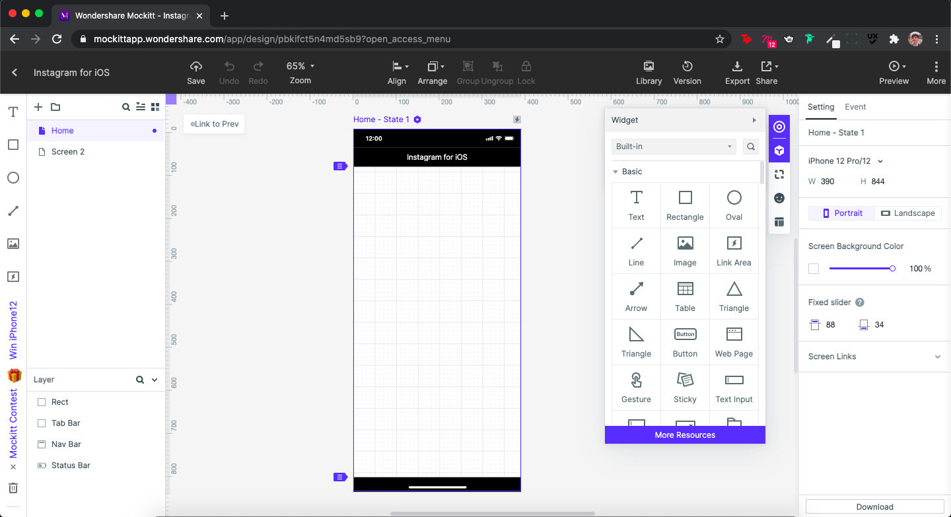Pick the Web Page widget
Viewport: 951px width, 517px height.
pos(734,342)
